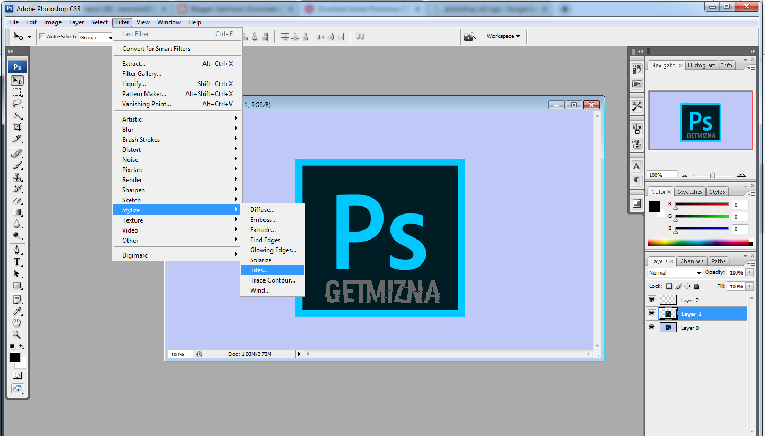Image resolution: width=765 pixels, height=436 pixels.
Task: Change the screen mode in toolbox
Action: coord(18,388)
